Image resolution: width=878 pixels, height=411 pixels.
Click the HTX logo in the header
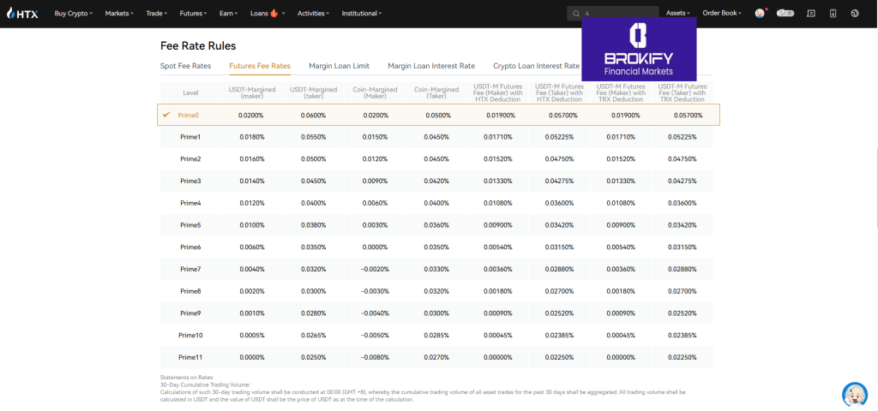[x=23, y=14]
